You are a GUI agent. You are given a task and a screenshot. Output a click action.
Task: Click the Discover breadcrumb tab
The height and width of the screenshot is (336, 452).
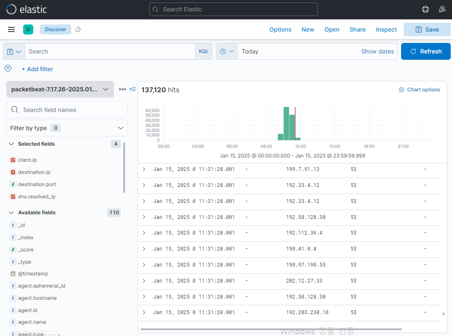(56, 29)
